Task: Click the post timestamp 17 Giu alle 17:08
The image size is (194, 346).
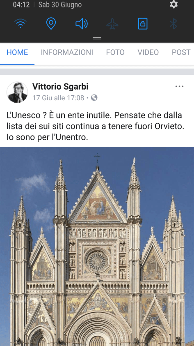Action: (x=58, y=98)
